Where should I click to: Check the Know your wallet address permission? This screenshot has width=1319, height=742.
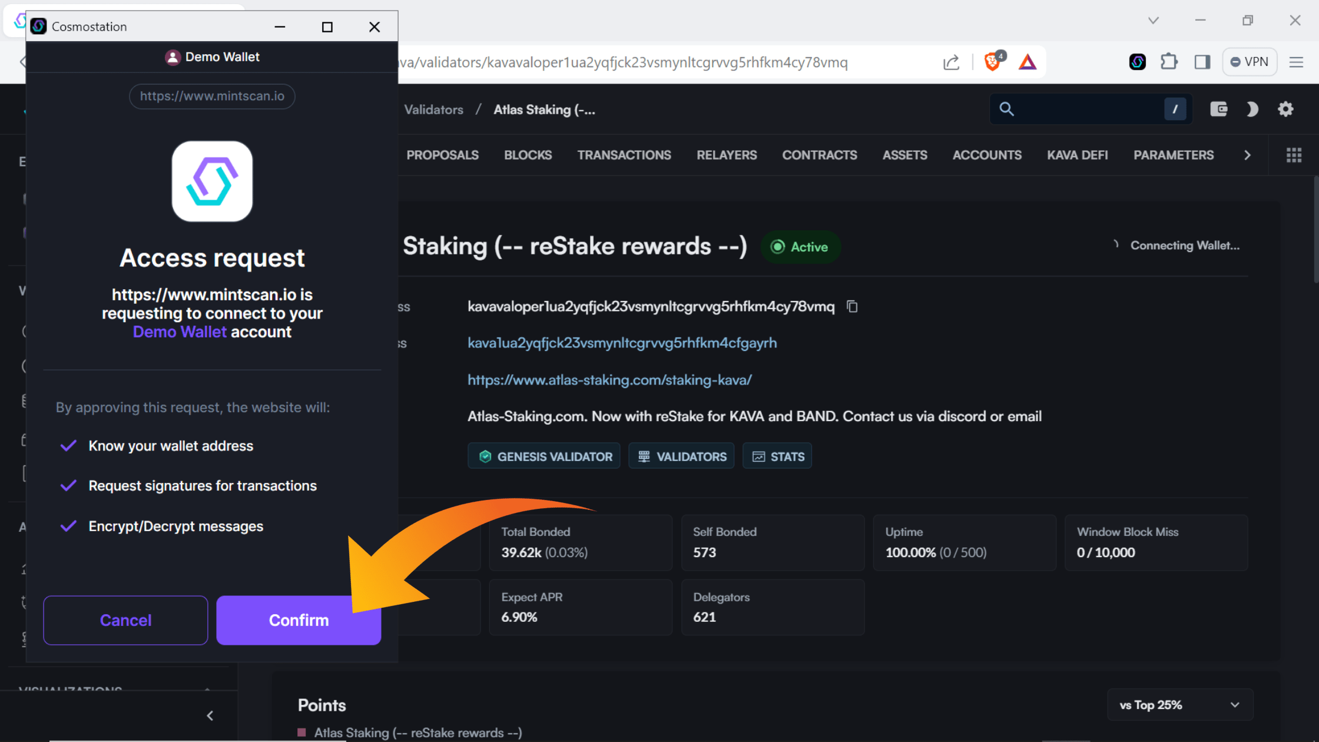pos(68,446)
